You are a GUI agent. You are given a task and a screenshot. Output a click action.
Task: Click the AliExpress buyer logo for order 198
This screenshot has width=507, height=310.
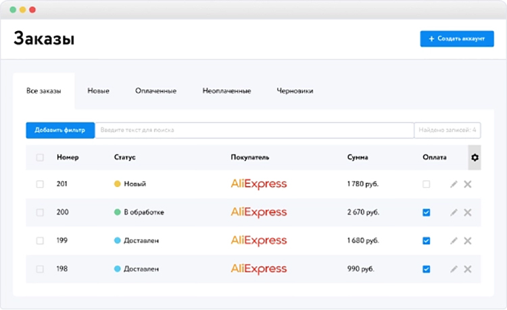click(x=259, y=269)
